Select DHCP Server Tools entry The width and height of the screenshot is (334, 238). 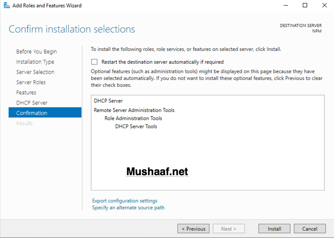(136, 126)
